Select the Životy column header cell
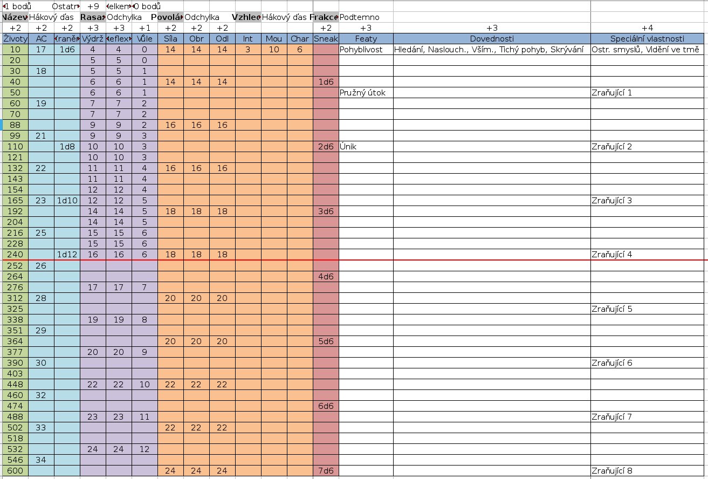The image size is (708, 479). click(x=15, y=39)
